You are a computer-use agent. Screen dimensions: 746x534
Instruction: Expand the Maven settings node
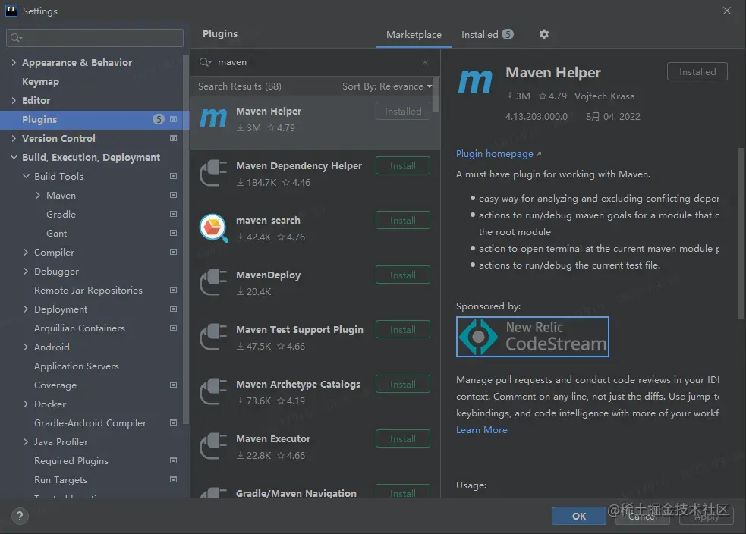(x=38, y=196)
